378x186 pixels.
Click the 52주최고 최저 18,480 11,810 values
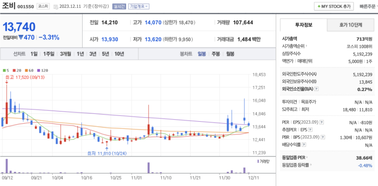coord(357,110)
